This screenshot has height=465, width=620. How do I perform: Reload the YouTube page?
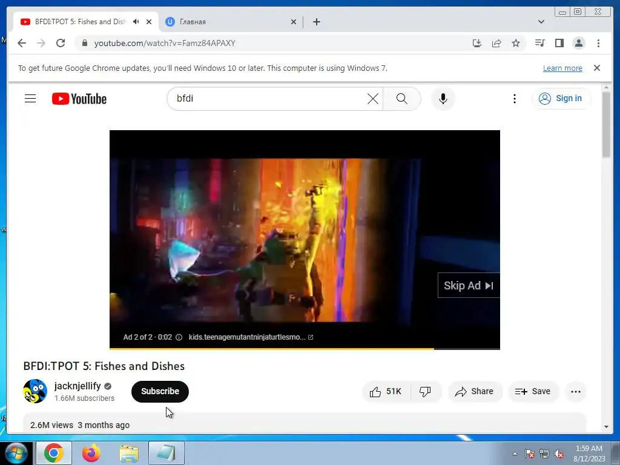click(x=61, y=43)
